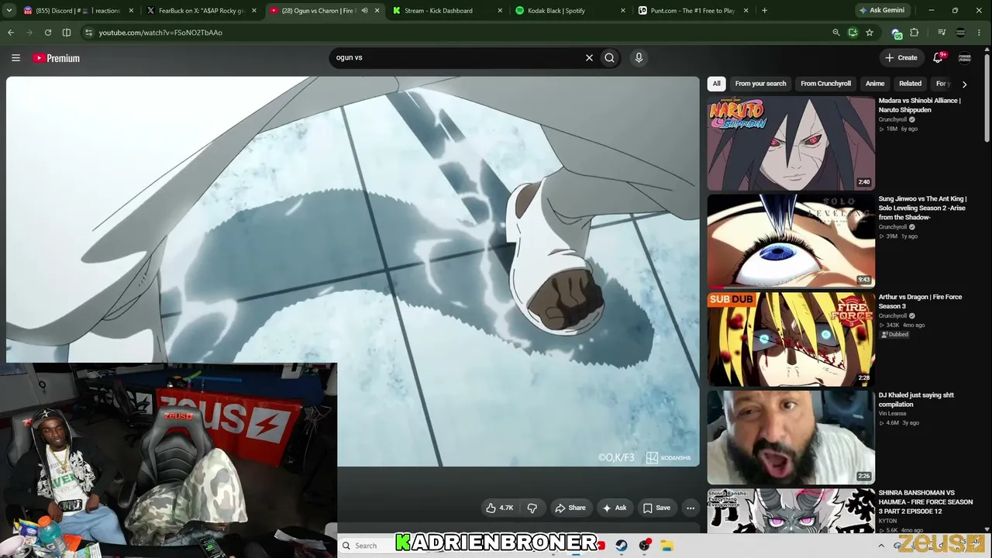Screen dimensions: 992x558
Task: Open Ask Gemini in the browser
Action: coord(882,11)
